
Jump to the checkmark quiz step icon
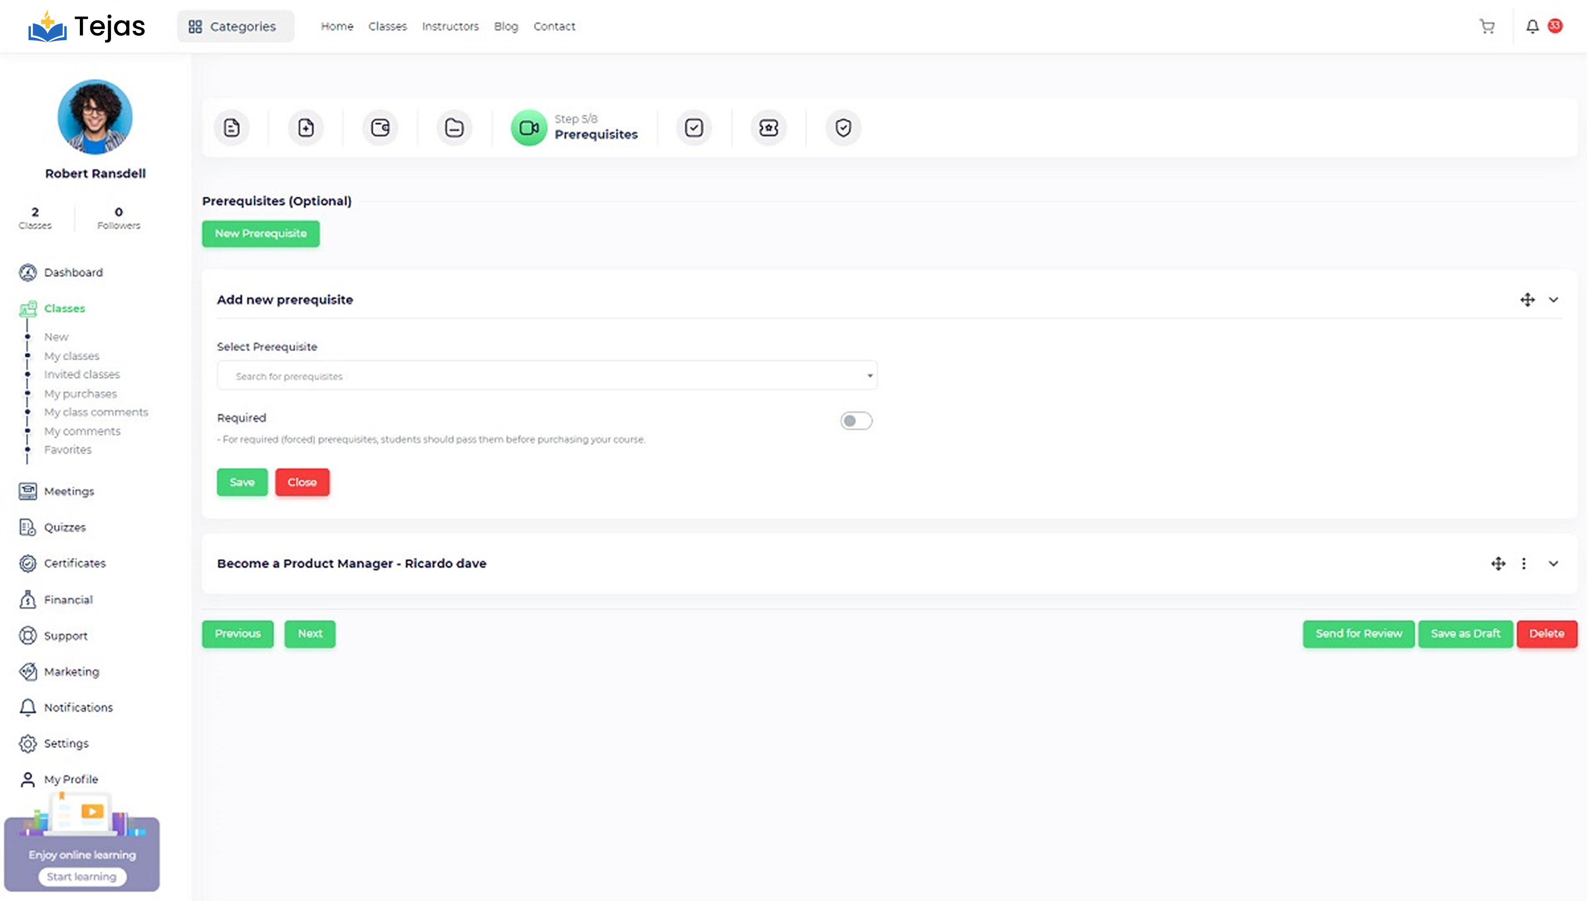click(694, 128)
